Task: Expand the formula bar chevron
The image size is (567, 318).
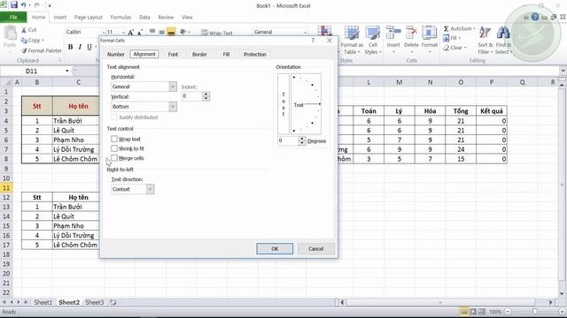Action: [563, 71]
